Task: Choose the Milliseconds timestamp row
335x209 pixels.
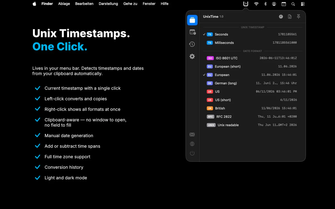Action: click(253, 43)
